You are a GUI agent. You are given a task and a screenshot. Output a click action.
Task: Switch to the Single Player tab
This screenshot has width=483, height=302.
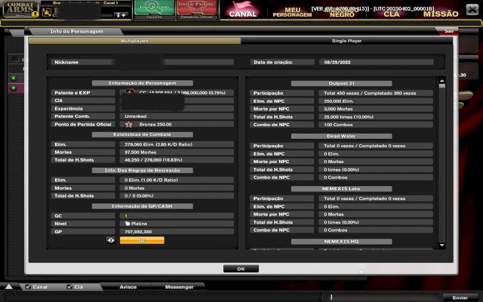pyautogui.click(x=347, y=40)
